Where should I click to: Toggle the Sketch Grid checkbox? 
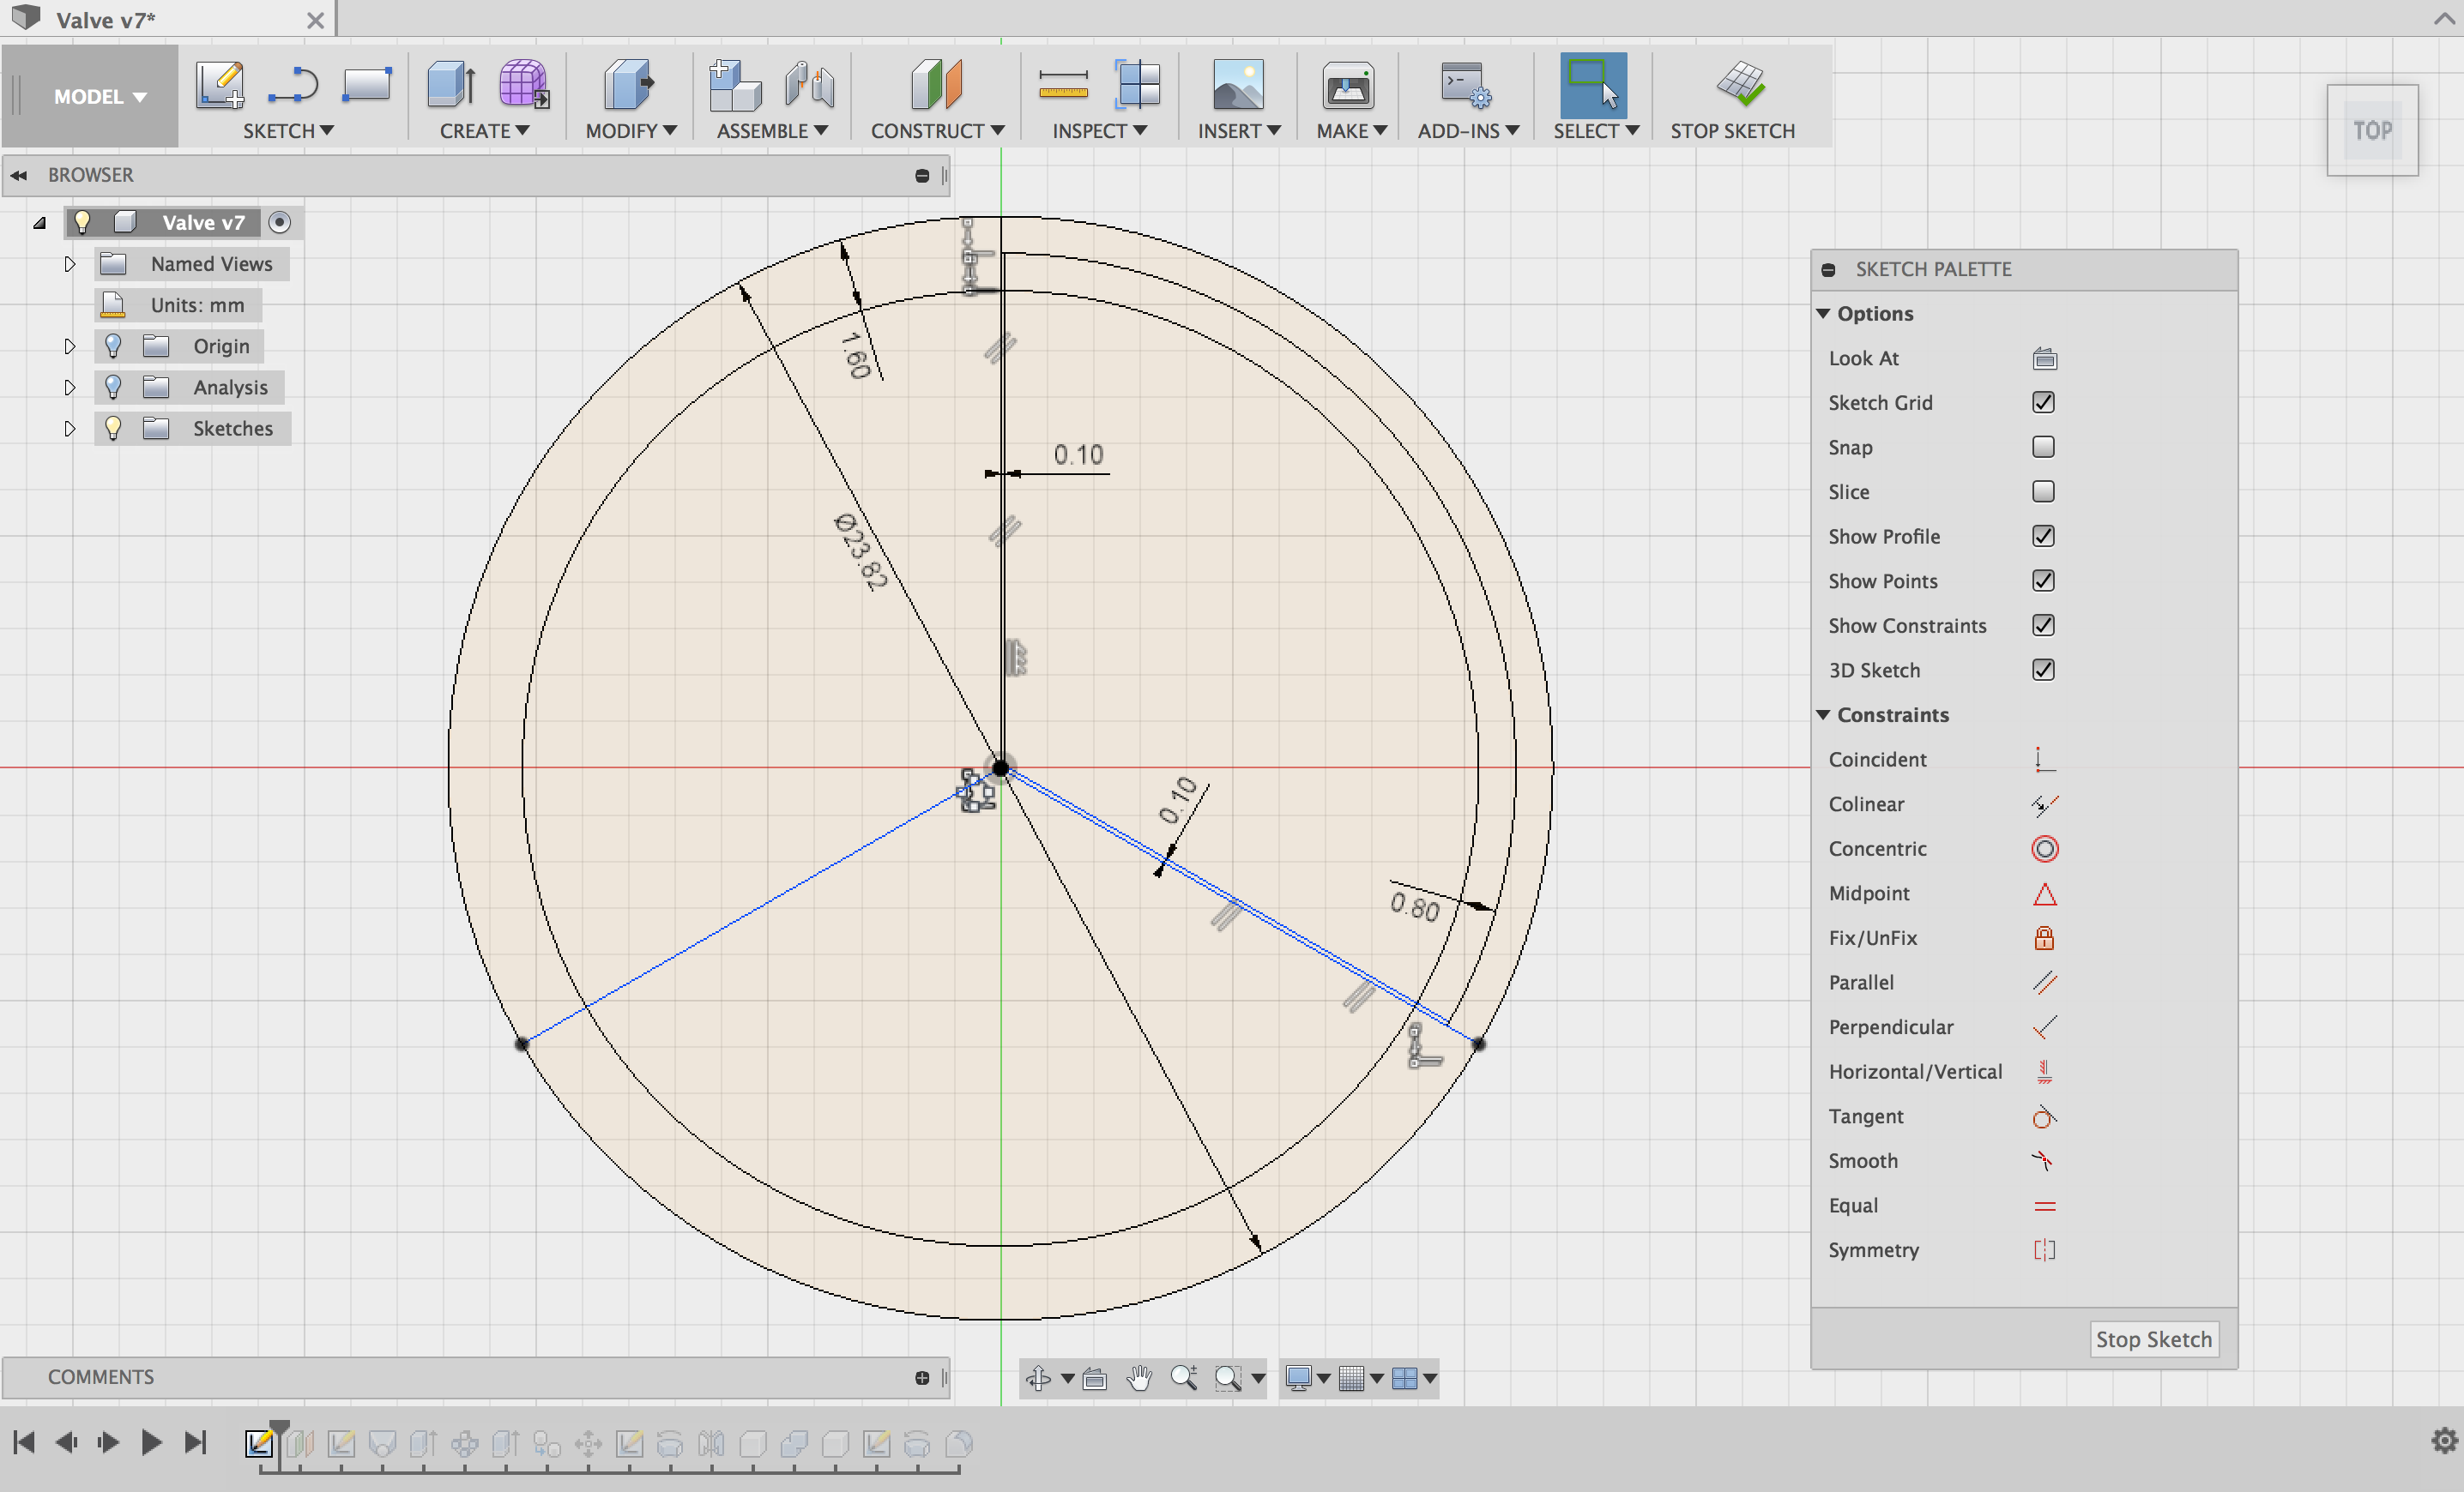point(2043,402)
